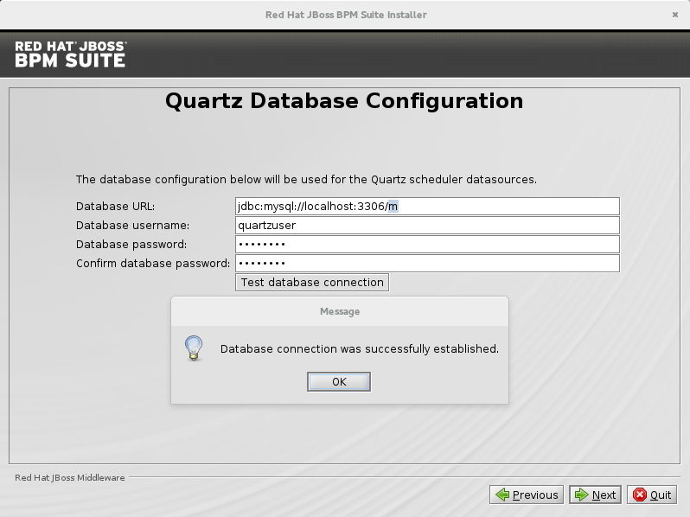690x517 pixels.
Task: Click inside the Database URL field
Action: pyautogui.click(x=427, y=206)
